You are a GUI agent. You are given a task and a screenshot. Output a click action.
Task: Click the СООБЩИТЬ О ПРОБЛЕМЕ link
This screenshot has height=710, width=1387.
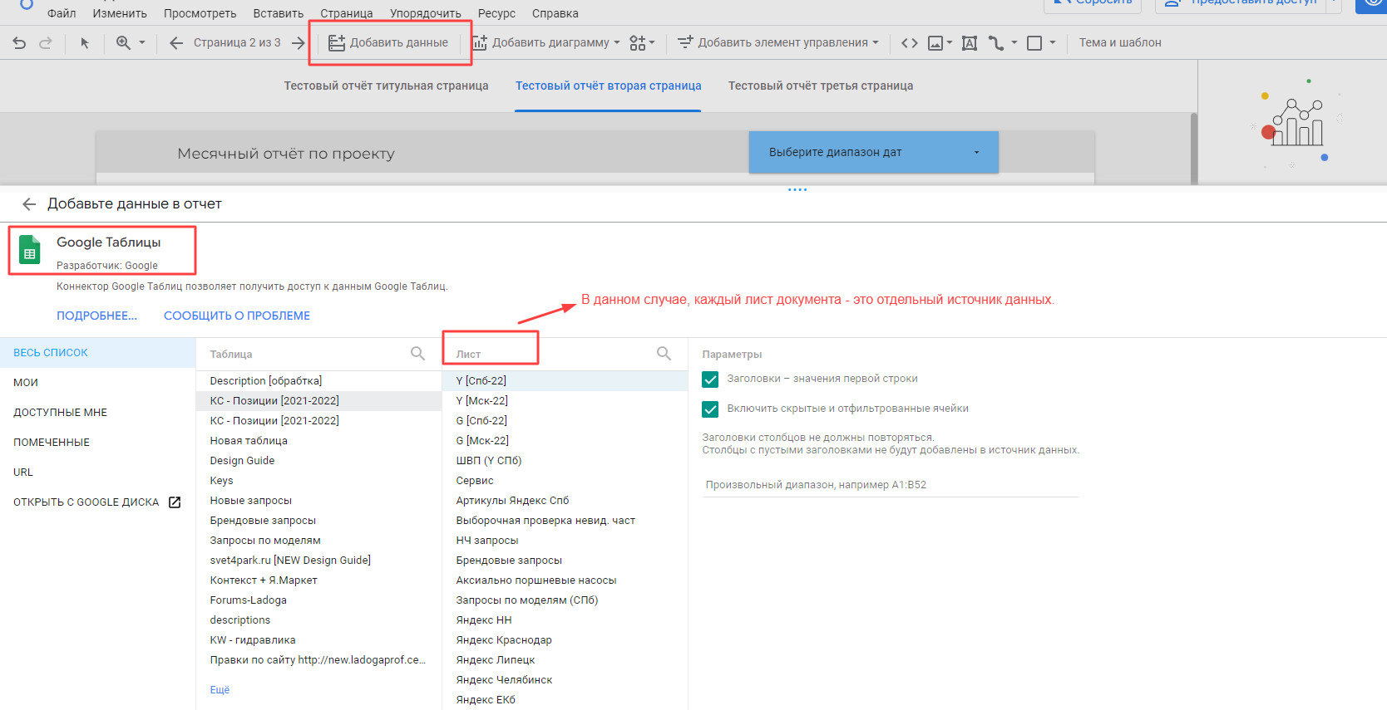pos(237,316)
